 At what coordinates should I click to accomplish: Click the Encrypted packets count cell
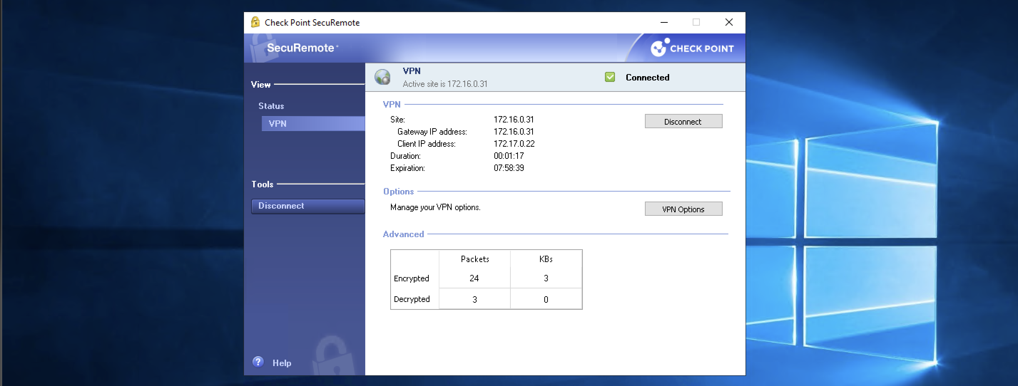coord(474,278)
